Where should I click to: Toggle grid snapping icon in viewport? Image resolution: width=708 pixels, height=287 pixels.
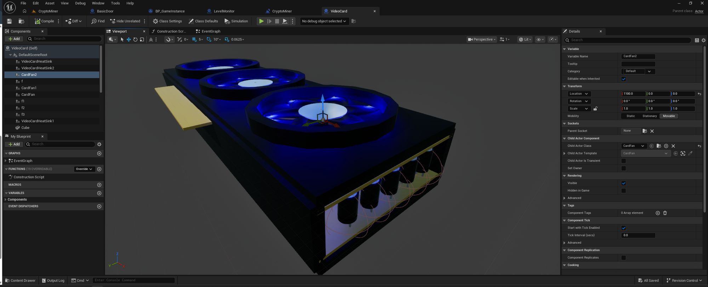[x=194, y=40]
